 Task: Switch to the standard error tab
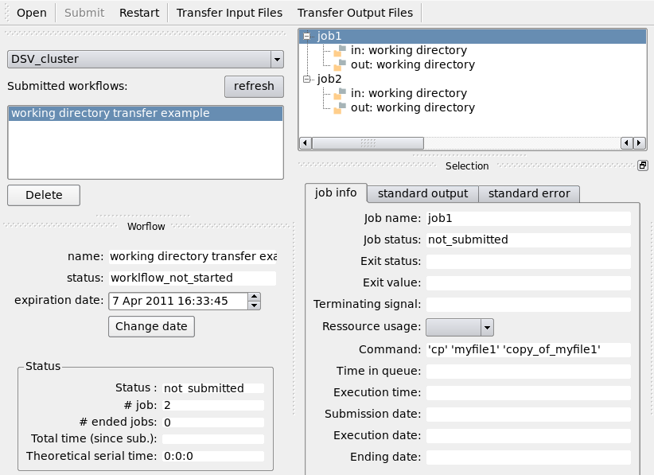529,193
